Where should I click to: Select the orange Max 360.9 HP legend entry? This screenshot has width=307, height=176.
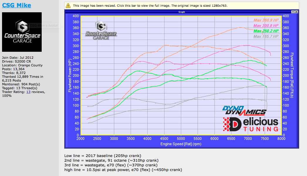[266, 20]
